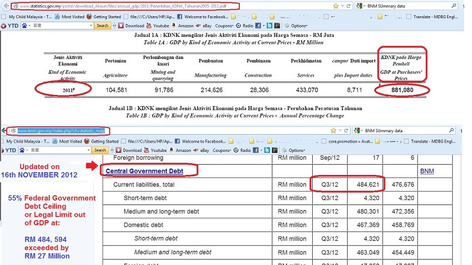Expand Options menu in the upper YTD toolbar
The width and height of the screenshot is (472, 265).
(296, 26)
